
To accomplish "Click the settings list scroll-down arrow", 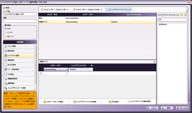I will [x=35, y=89].
